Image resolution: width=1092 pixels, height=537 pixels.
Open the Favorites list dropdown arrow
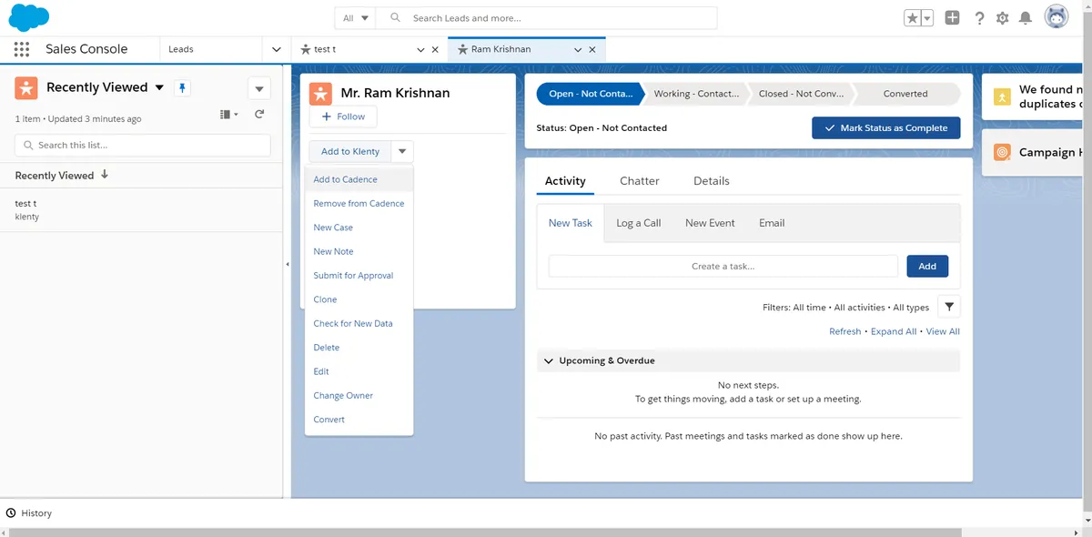pyautogui.click(x=927, y=18)
